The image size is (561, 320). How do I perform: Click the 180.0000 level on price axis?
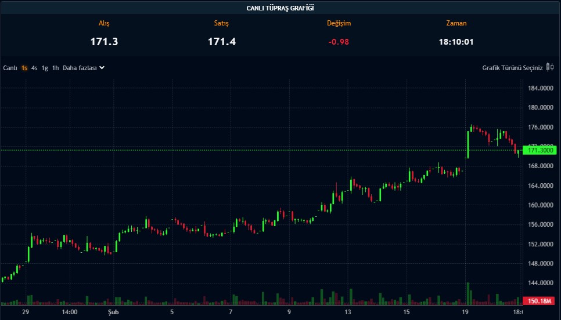coord(540,108)
